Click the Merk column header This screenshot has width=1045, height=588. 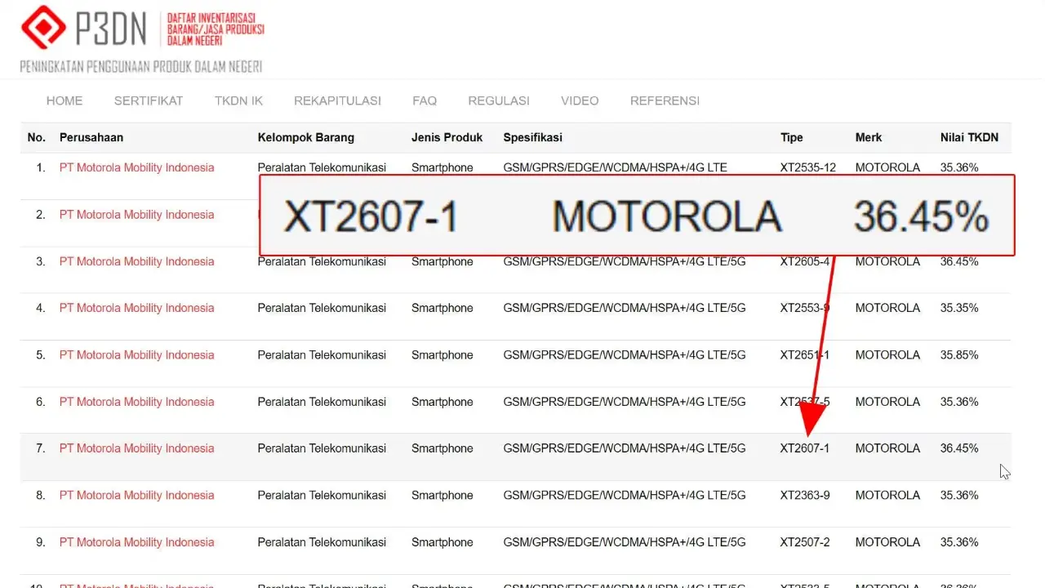click(869, 137)
